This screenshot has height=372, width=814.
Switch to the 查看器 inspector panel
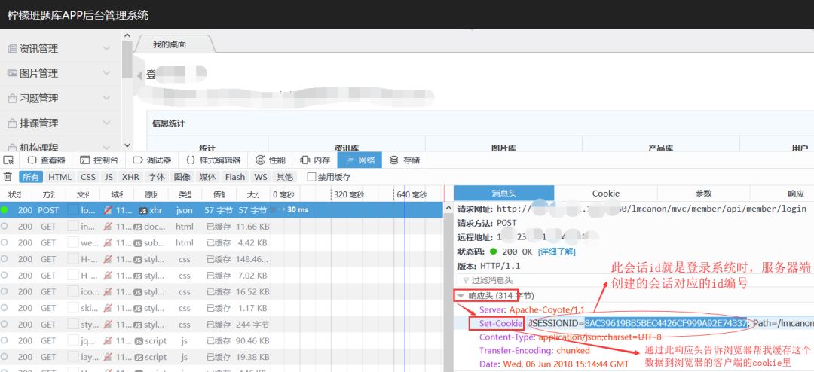tap(47, 160)
